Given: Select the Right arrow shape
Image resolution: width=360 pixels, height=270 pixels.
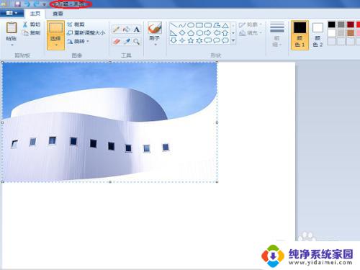Looking at the screenshot, I should tap(208, 33).
